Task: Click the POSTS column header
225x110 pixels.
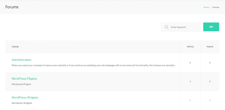Action: click(210, 47)
